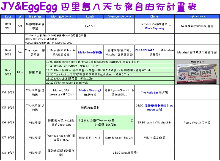The image size is (220, 161).
Task: Click the D5 9/14 date cell
Action: [8, 108]
